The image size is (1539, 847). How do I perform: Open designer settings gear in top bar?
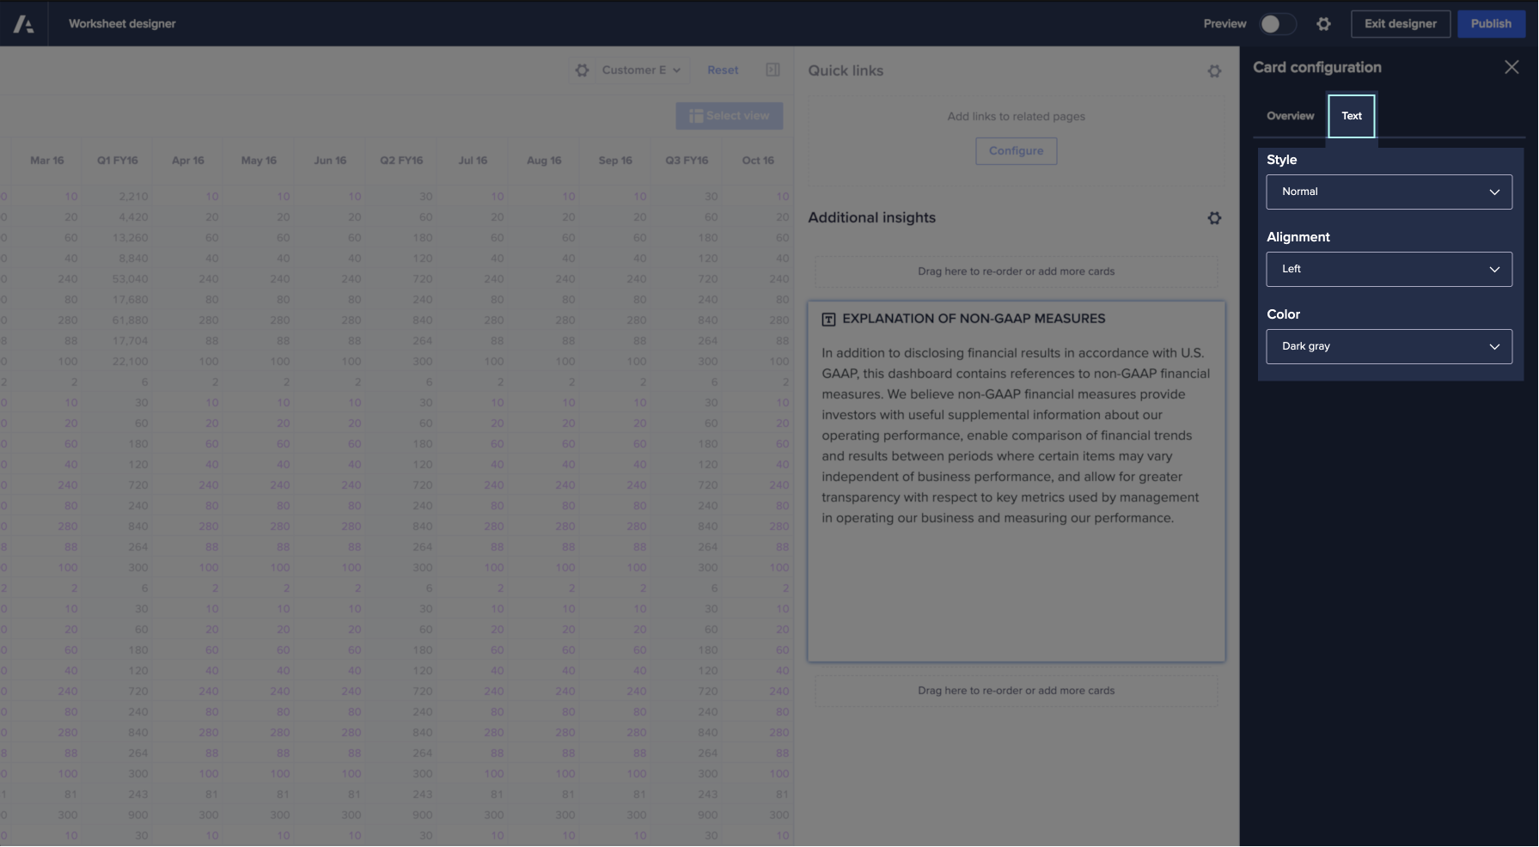(1323, 24)
